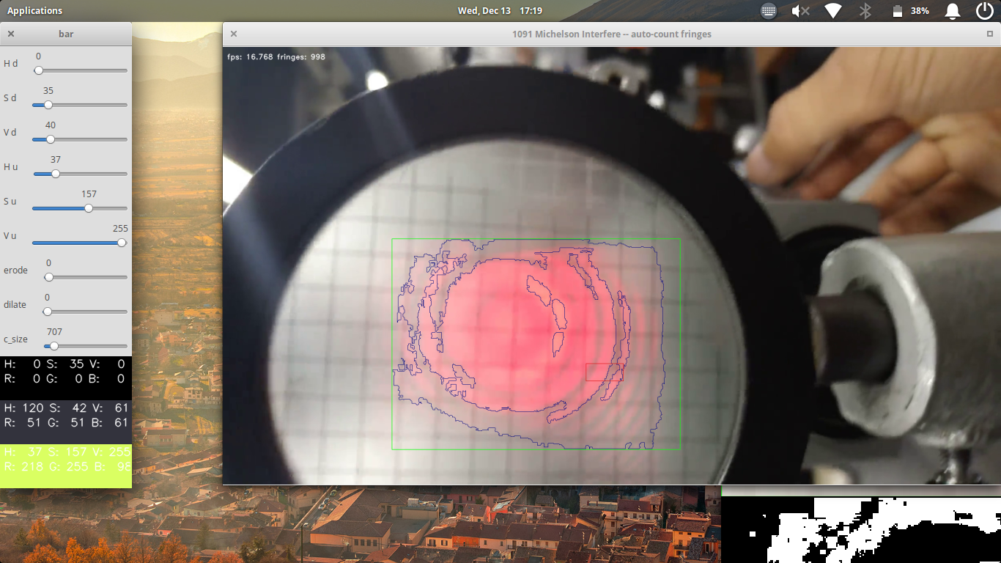Adjust the V d slider
Image resolution: width=1001 pixels, height=563 pixels.
[x=80, y=139]
